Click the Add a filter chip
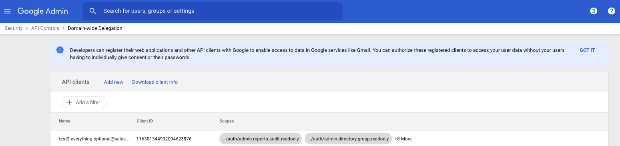Viewport: 620px width, 146px height. point(84,103)
